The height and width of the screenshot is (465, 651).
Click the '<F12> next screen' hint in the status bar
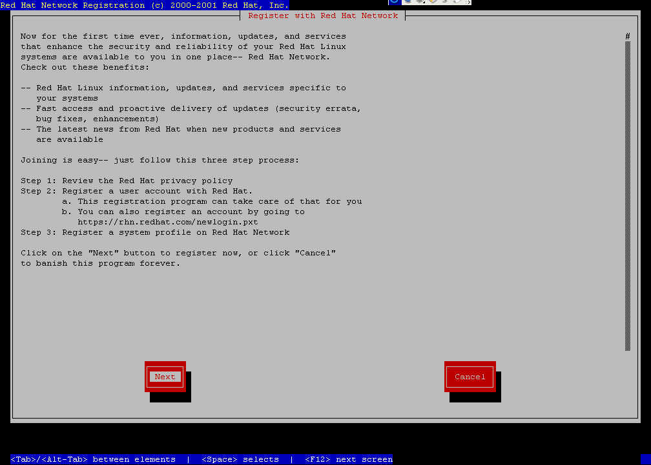349,459
